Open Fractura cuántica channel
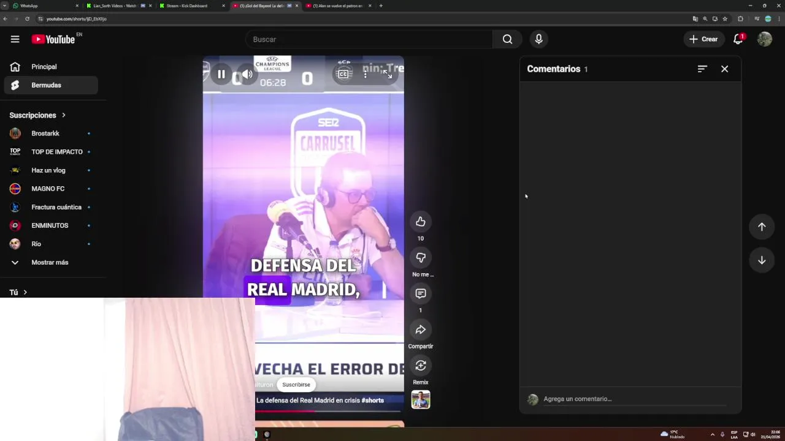Screen dimensions: 785x441 coord(51,207)
